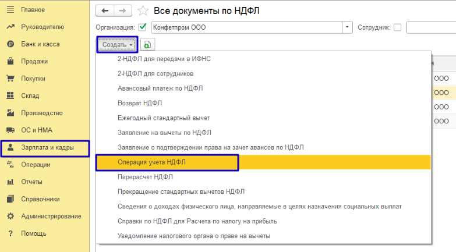Click the Сотрудник input field
This screenshot has width=456, height=252.
click(432, 27)
